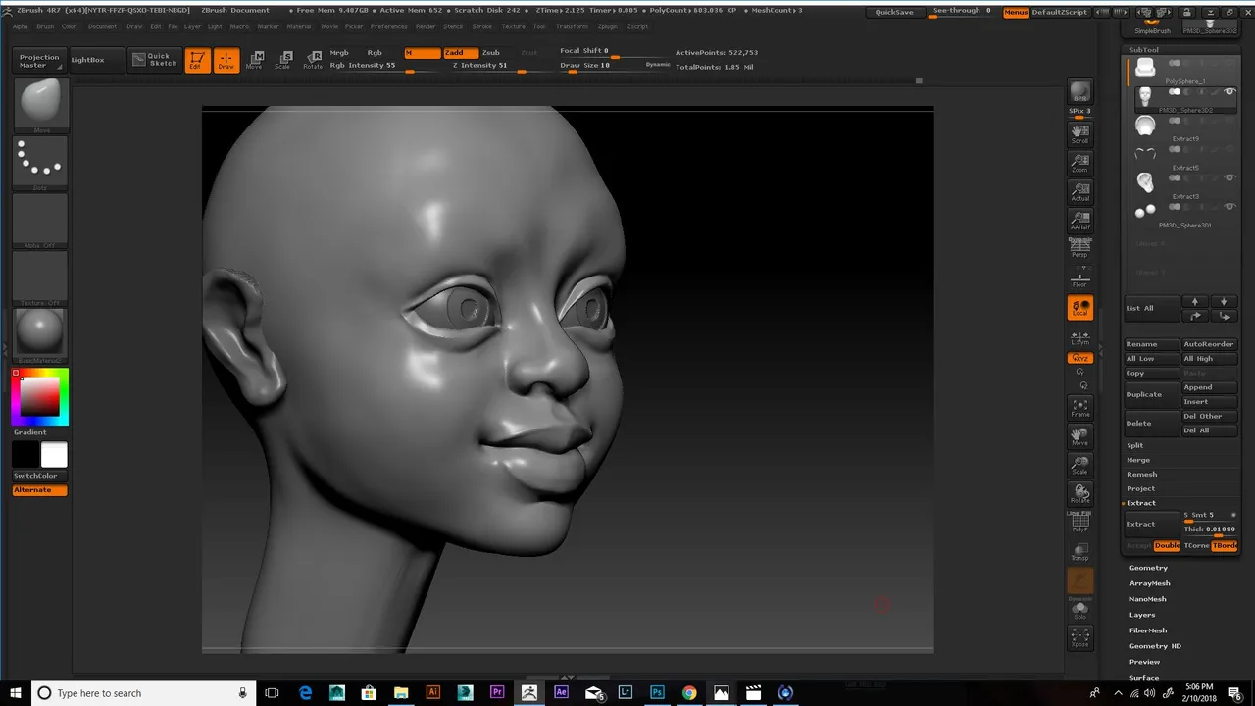Click the Zoom canvas icon
The height and width of the screenshot is (706, 1255).
pyautogui.click(x=1079, y=163)
